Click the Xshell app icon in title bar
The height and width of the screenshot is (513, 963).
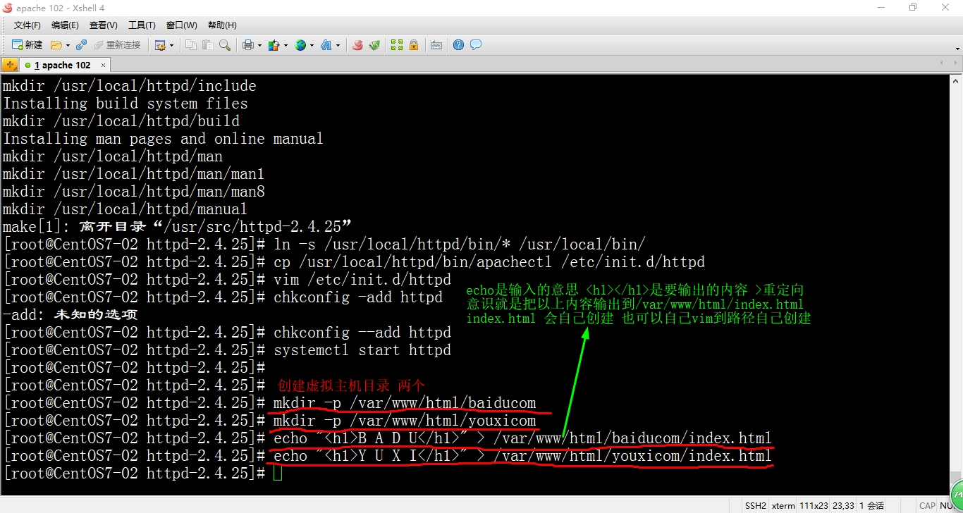click(x=8, y=8)
